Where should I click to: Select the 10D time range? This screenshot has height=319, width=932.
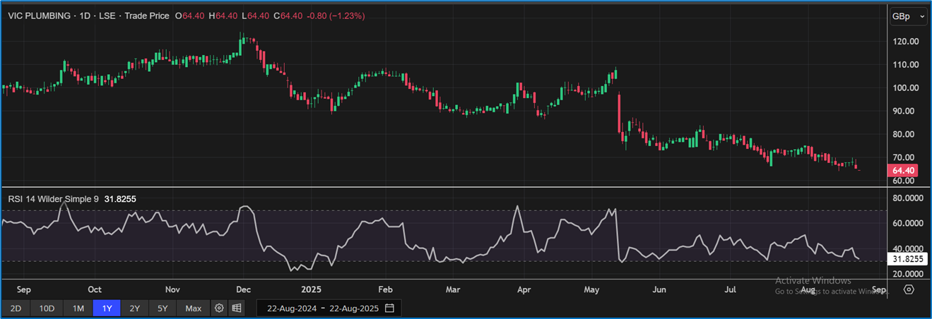(x=47, y=308)
